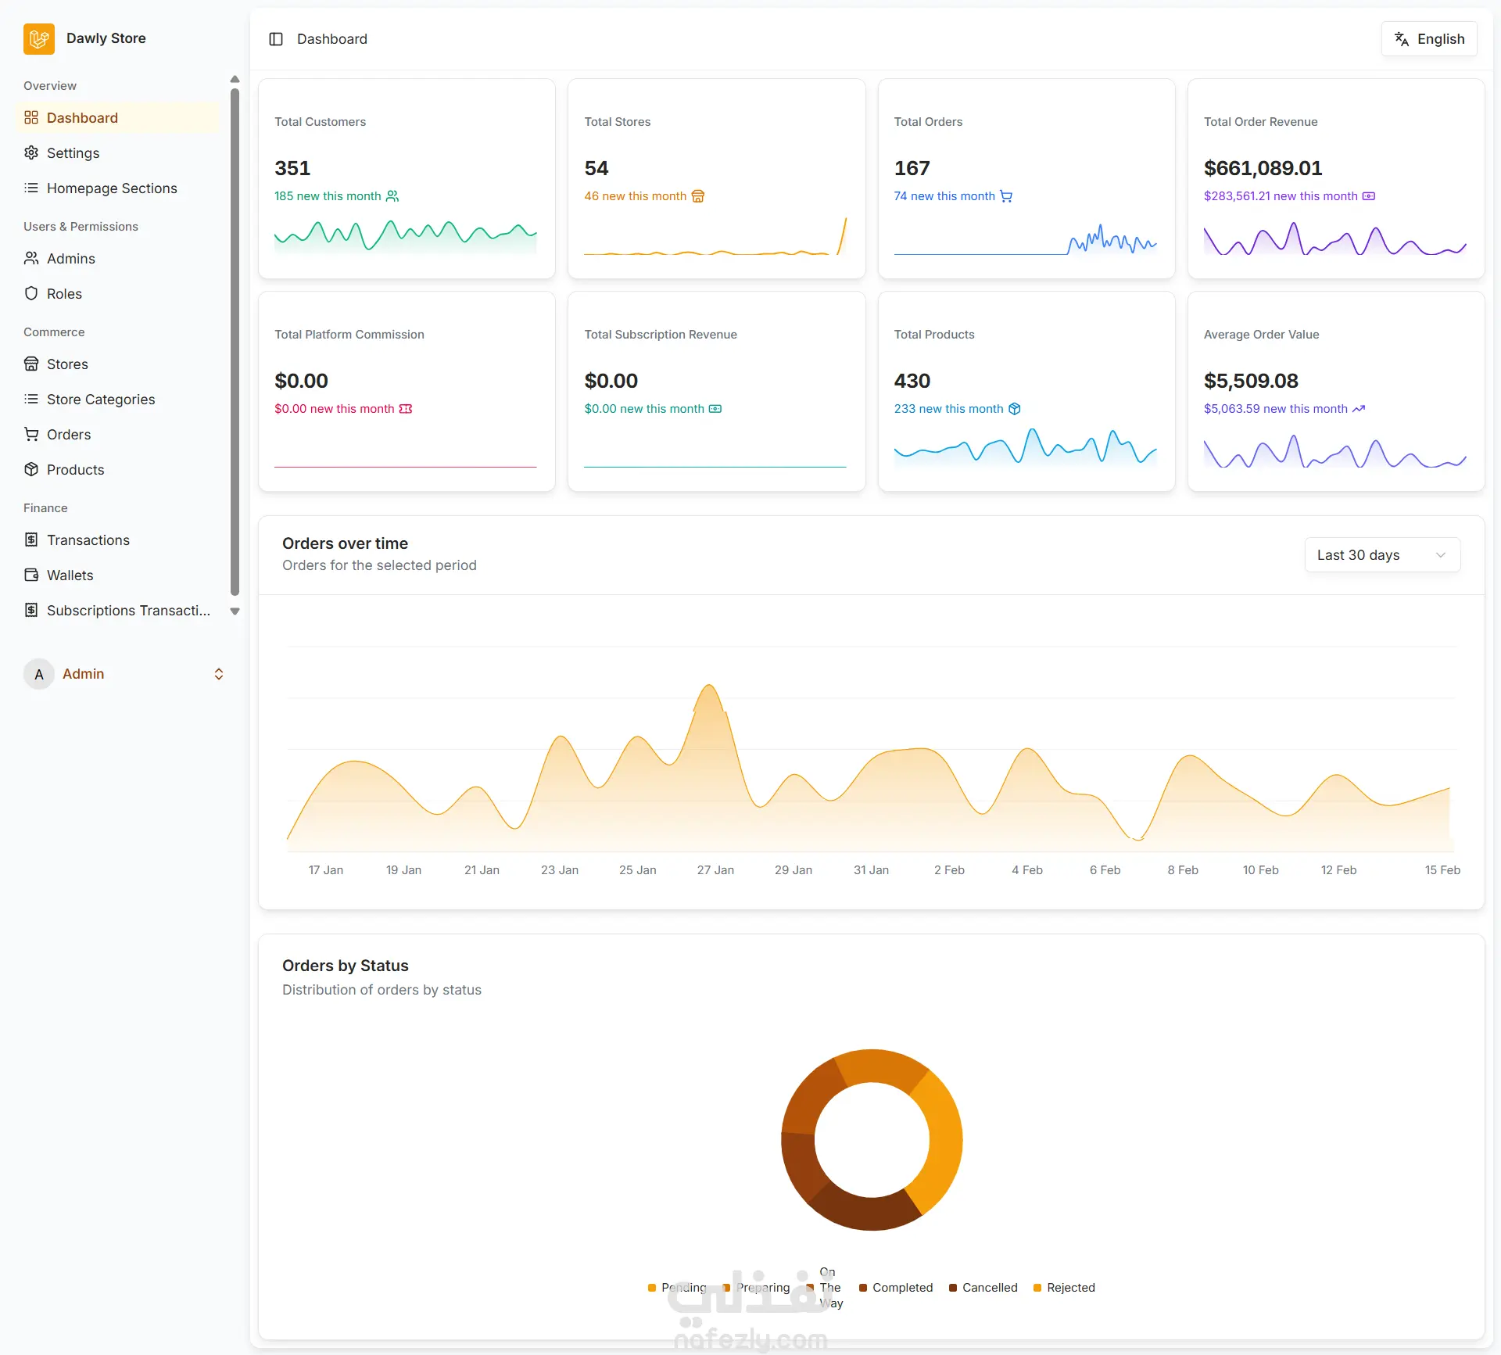Toggle the sidebar panel icon
Screen dimensions: 1501x1355
click(x=276, y=39)
